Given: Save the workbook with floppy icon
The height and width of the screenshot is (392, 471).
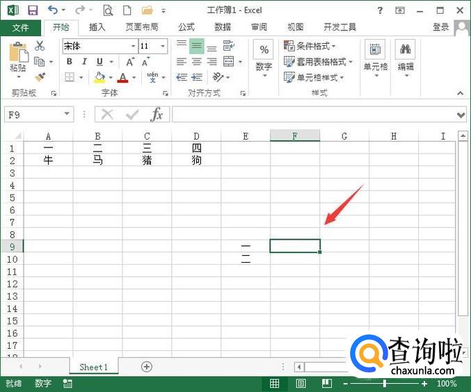Looking at the screenshot, I should [33, 10].
